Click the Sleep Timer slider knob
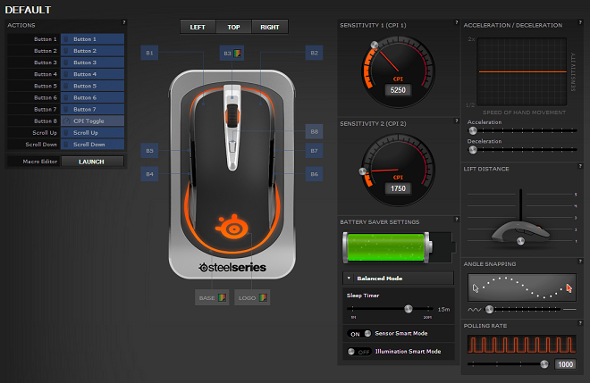Image resolution: width=590 pixels, height=383 pixels. click(409, 309)
